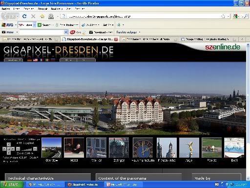Screen dimensions: 250x188
Task: Pan panorama right with the right arrow
Action: 13,149
